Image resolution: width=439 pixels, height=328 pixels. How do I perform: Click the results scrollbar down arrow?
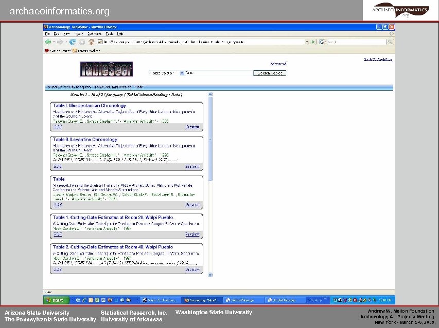tap(210, 275)
